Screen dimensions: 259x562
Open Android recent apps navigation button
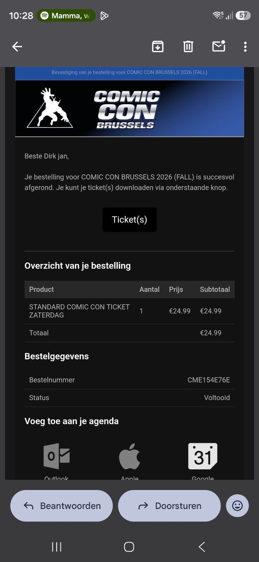[57, 547]
